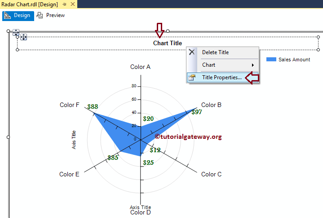Open Title Properties dialog
The height and width of the screenshot is (218, 323).
pyautogui.click(x=222, y=77)
